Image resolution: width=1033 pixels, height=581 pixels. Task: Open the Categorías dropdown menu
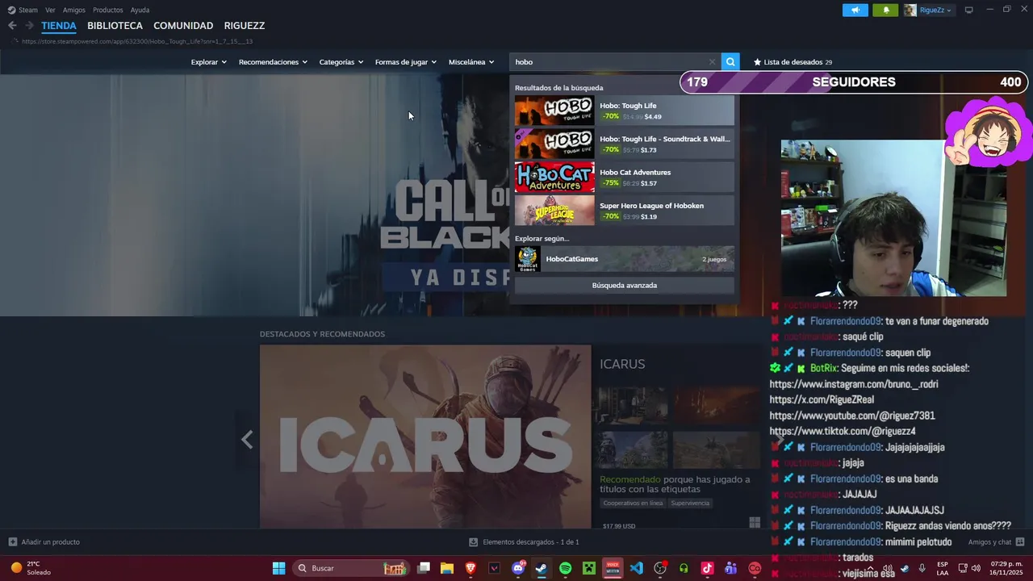pyautogui.click(x=341, y=62)
